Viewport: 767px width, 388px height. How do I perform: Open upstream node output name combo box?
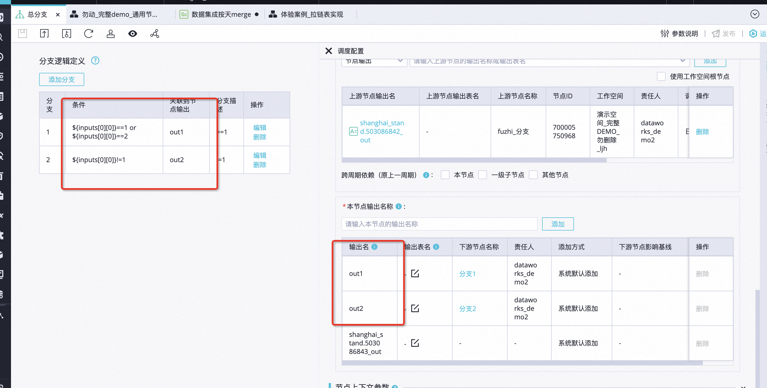pyautogui.click(x=549, y=61)
